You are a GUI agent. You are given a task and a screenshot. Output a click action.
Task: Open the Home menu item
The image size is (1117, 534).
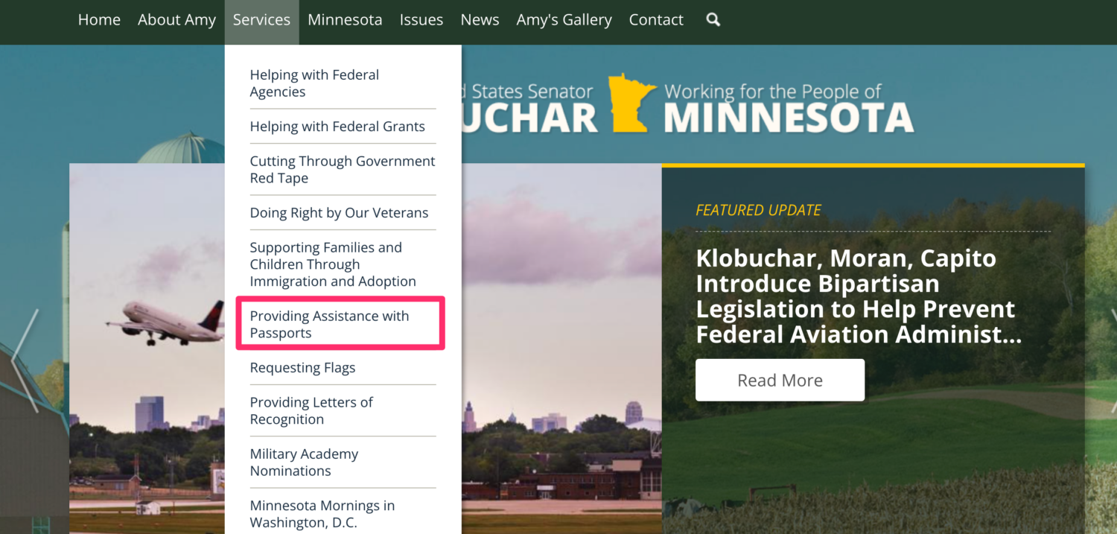point(99,19)
